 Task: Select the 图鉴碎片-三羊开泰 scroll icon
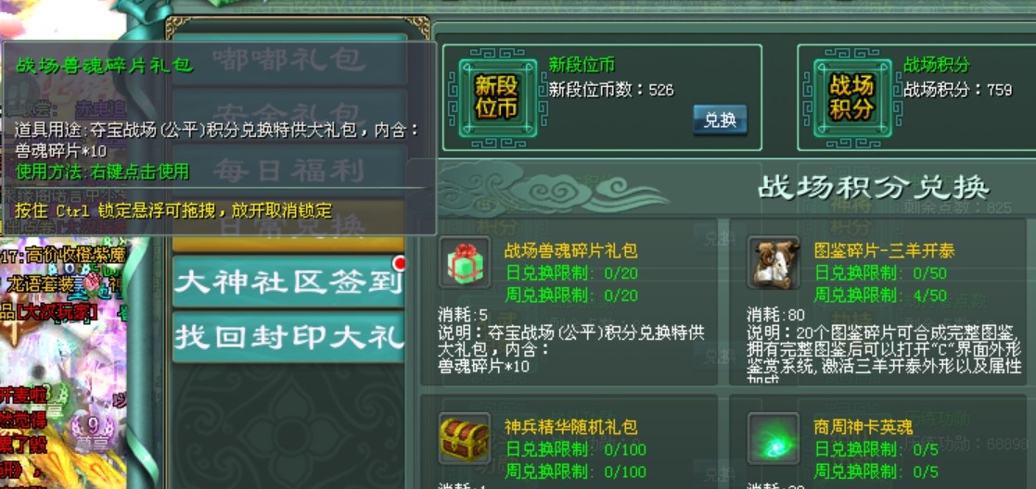(x=774, y=262)
